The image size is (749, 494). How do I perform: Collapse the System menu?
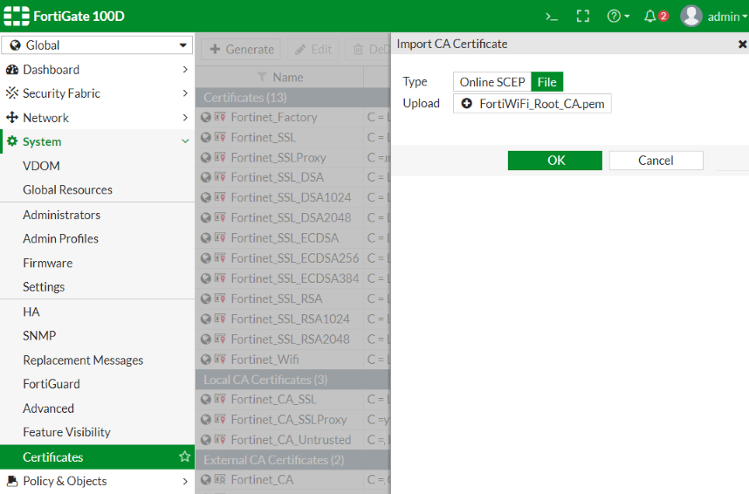pos(98,141)
